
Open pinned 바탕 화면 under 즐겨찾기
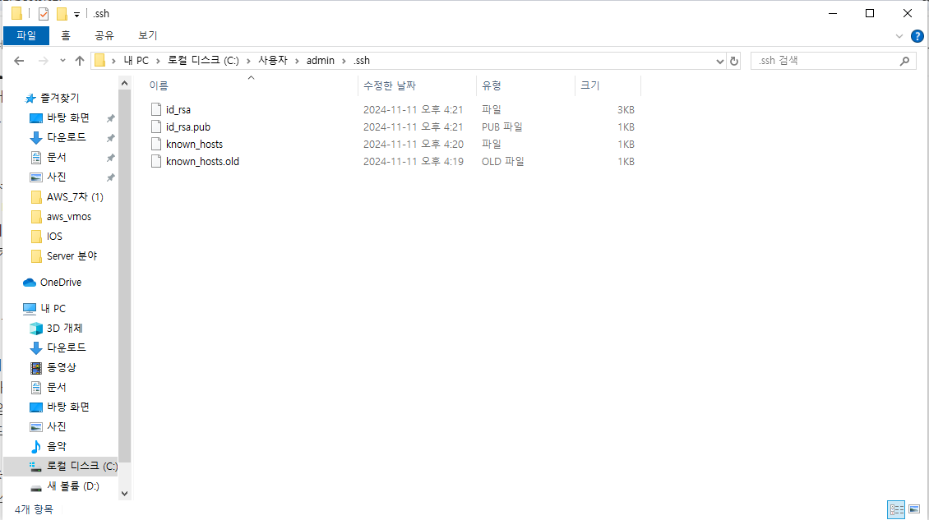point(67,117)
